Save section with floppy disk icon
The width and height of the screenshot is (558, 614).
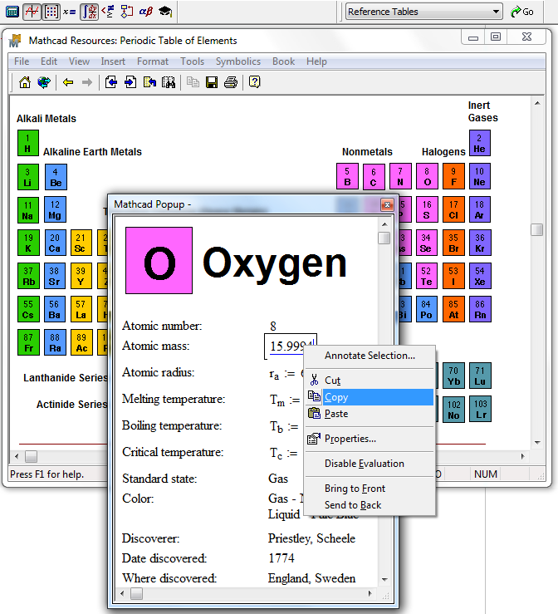tap(212, 82)
